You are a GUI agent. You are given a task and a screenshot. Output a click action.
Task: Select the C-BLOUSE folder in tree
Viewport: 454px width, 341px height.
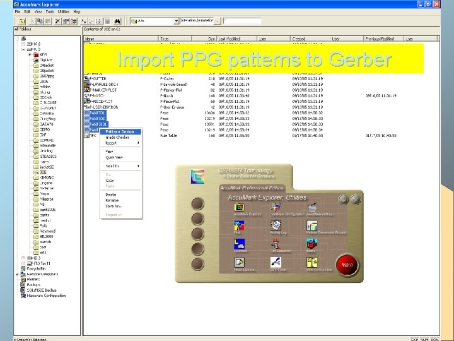(45, 103)
